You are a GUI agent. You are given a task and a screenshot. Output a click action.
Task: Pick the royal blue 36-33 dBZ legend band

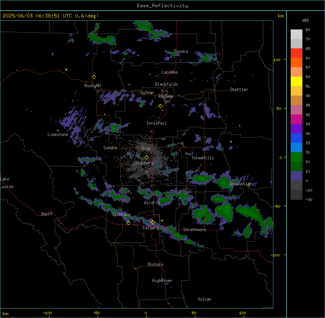pos(296,138)
